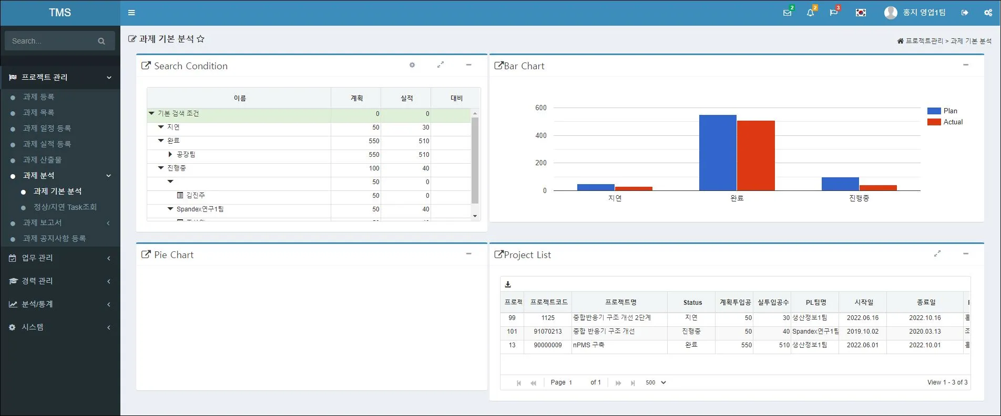Open the page size 500 dropdown
1001x416 pixels.
(656, 382)
